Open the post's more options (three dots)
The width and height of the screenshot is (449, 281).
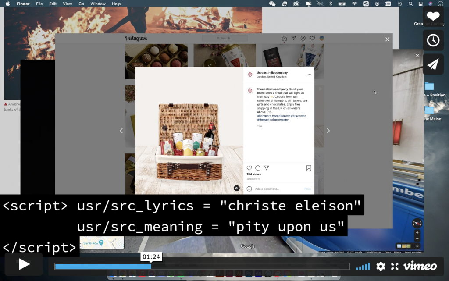[x=309, y=75]
